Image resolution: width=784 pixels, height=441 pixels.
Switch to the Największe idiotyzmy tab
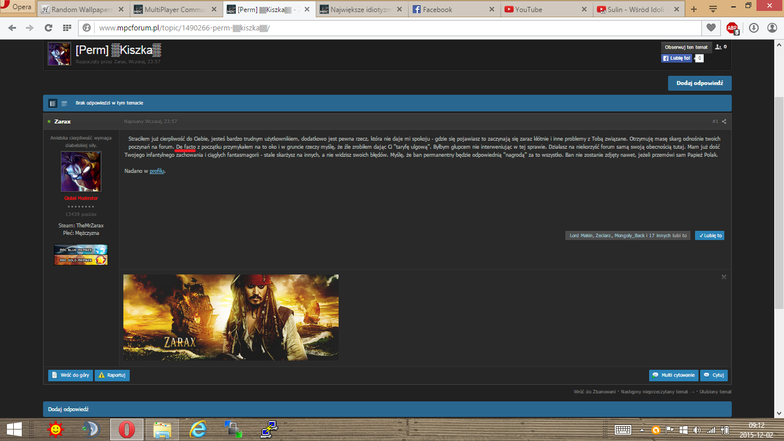pos(361,9)
